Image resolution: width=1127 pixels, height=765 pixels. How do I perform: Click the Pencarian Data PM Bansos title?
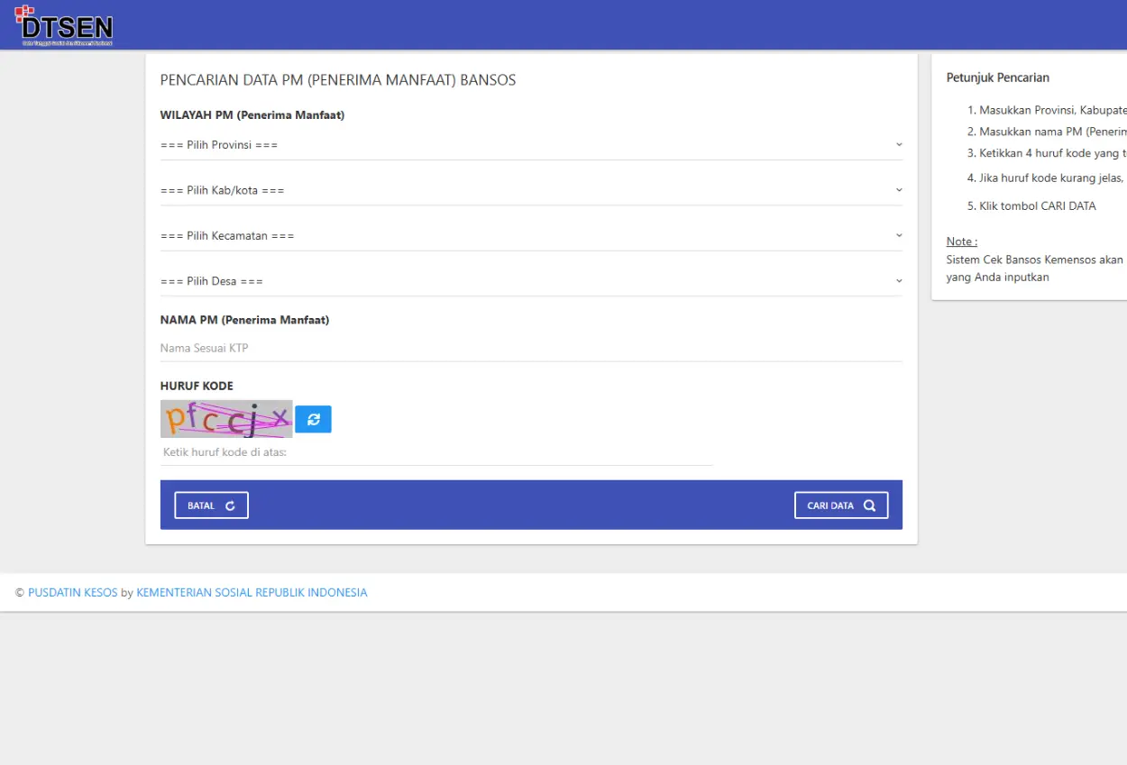pyautogui.click(x=338, y=80)
